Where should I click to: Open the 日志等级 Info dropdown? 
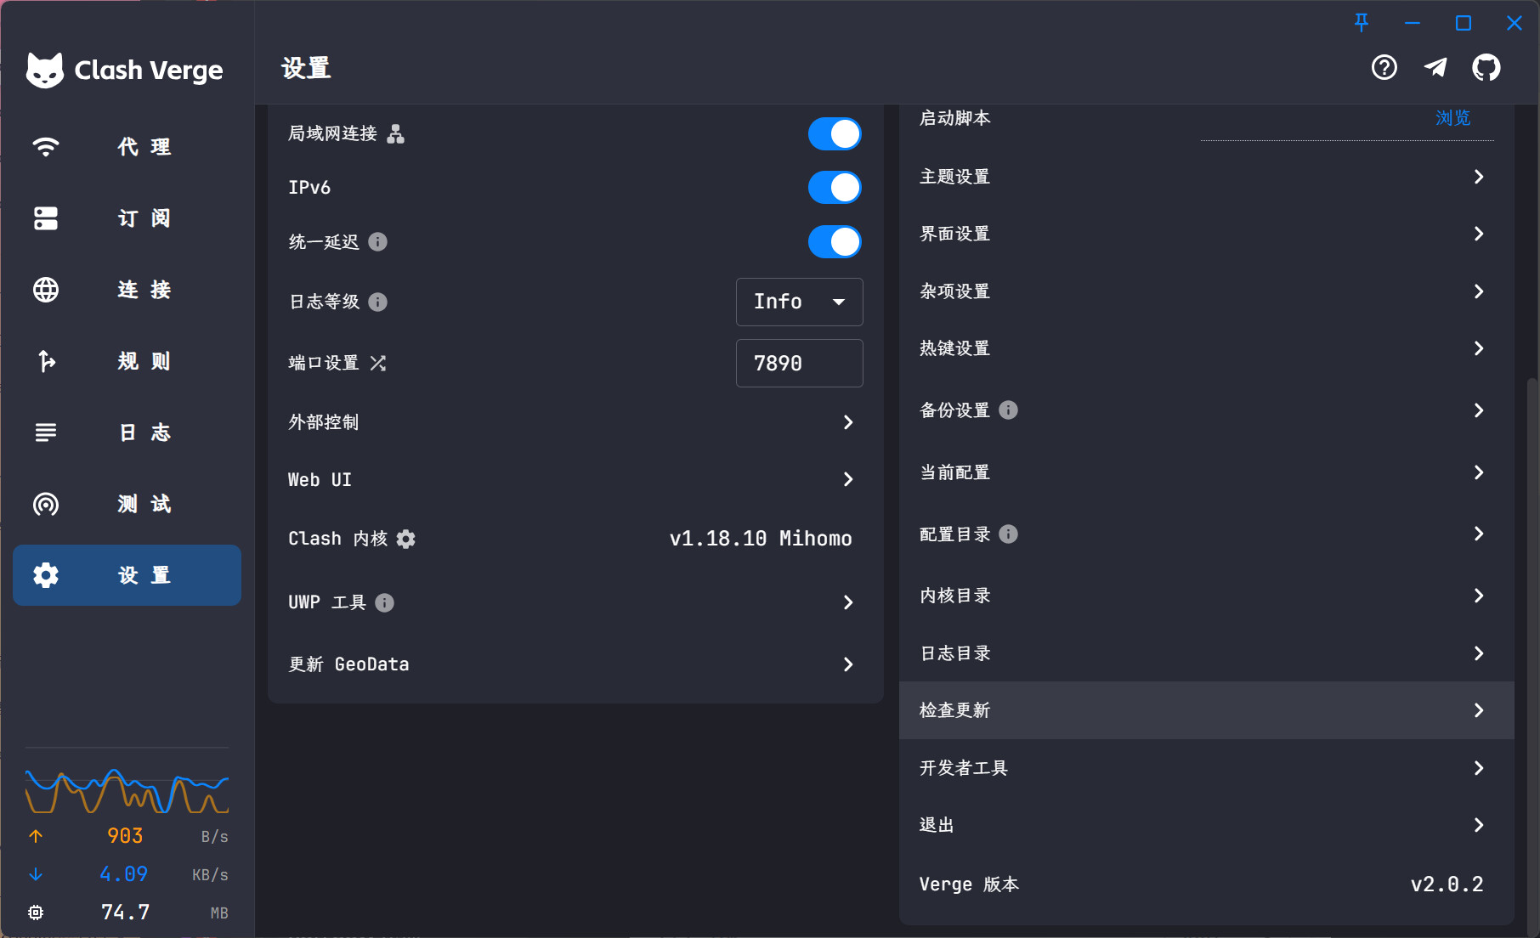799,302
